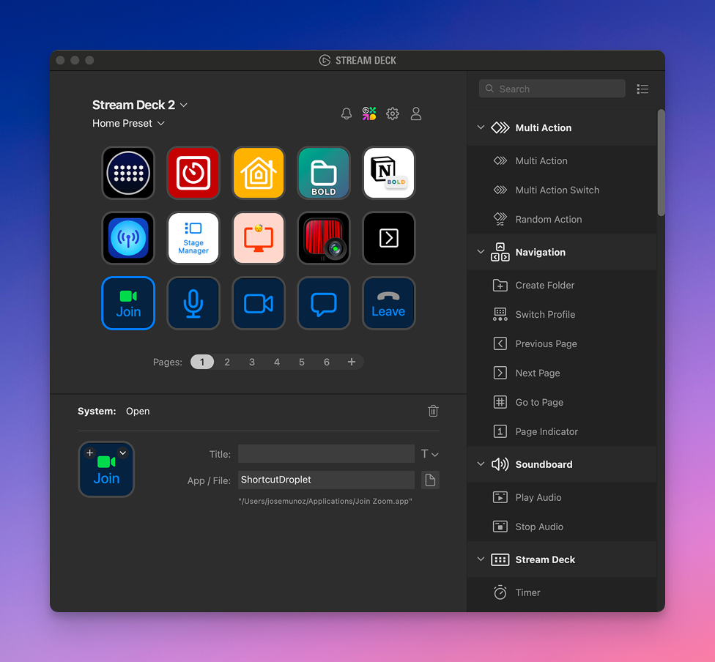The width and height of the screenshot is (715, 662).
Task: Switch to page 3
Action: [252, 361]
